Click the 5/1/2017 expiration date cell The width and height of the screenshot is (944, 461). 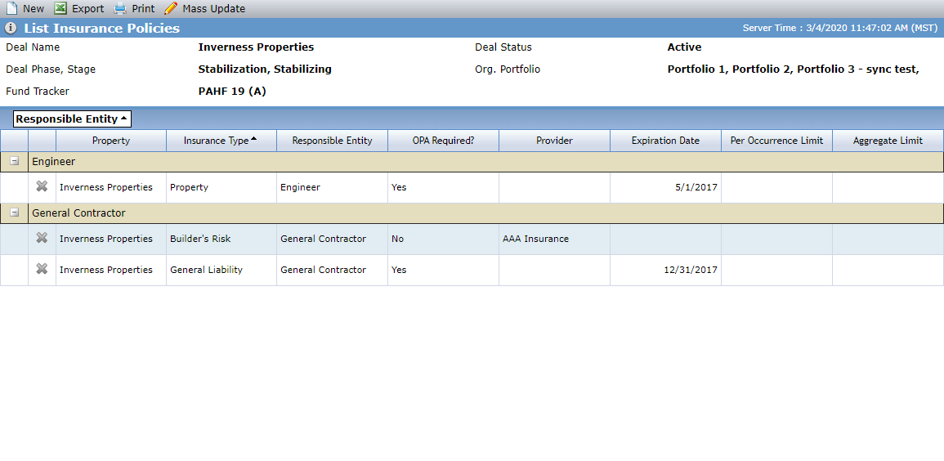click(x=665, y=187)
